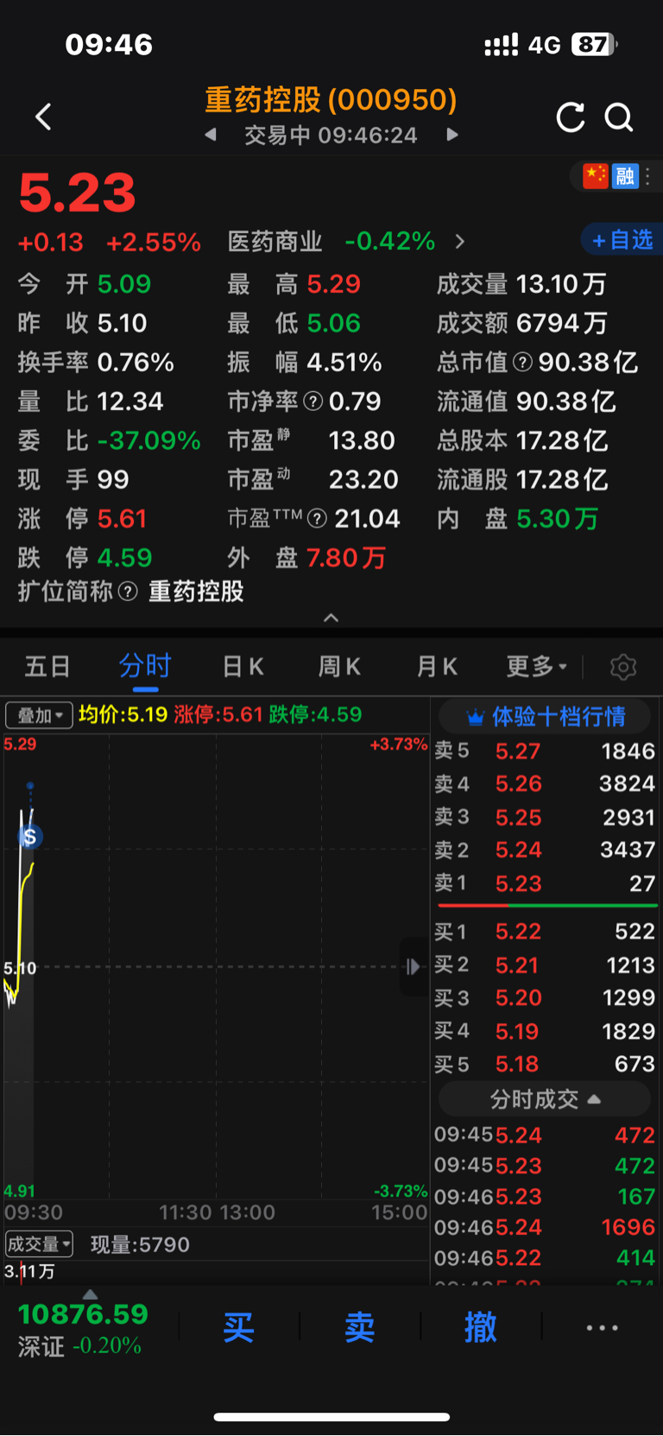Open more options ellipsis at bottom
The width and height of the screenshot is (663, 1436).
[x=602, y=1328]
